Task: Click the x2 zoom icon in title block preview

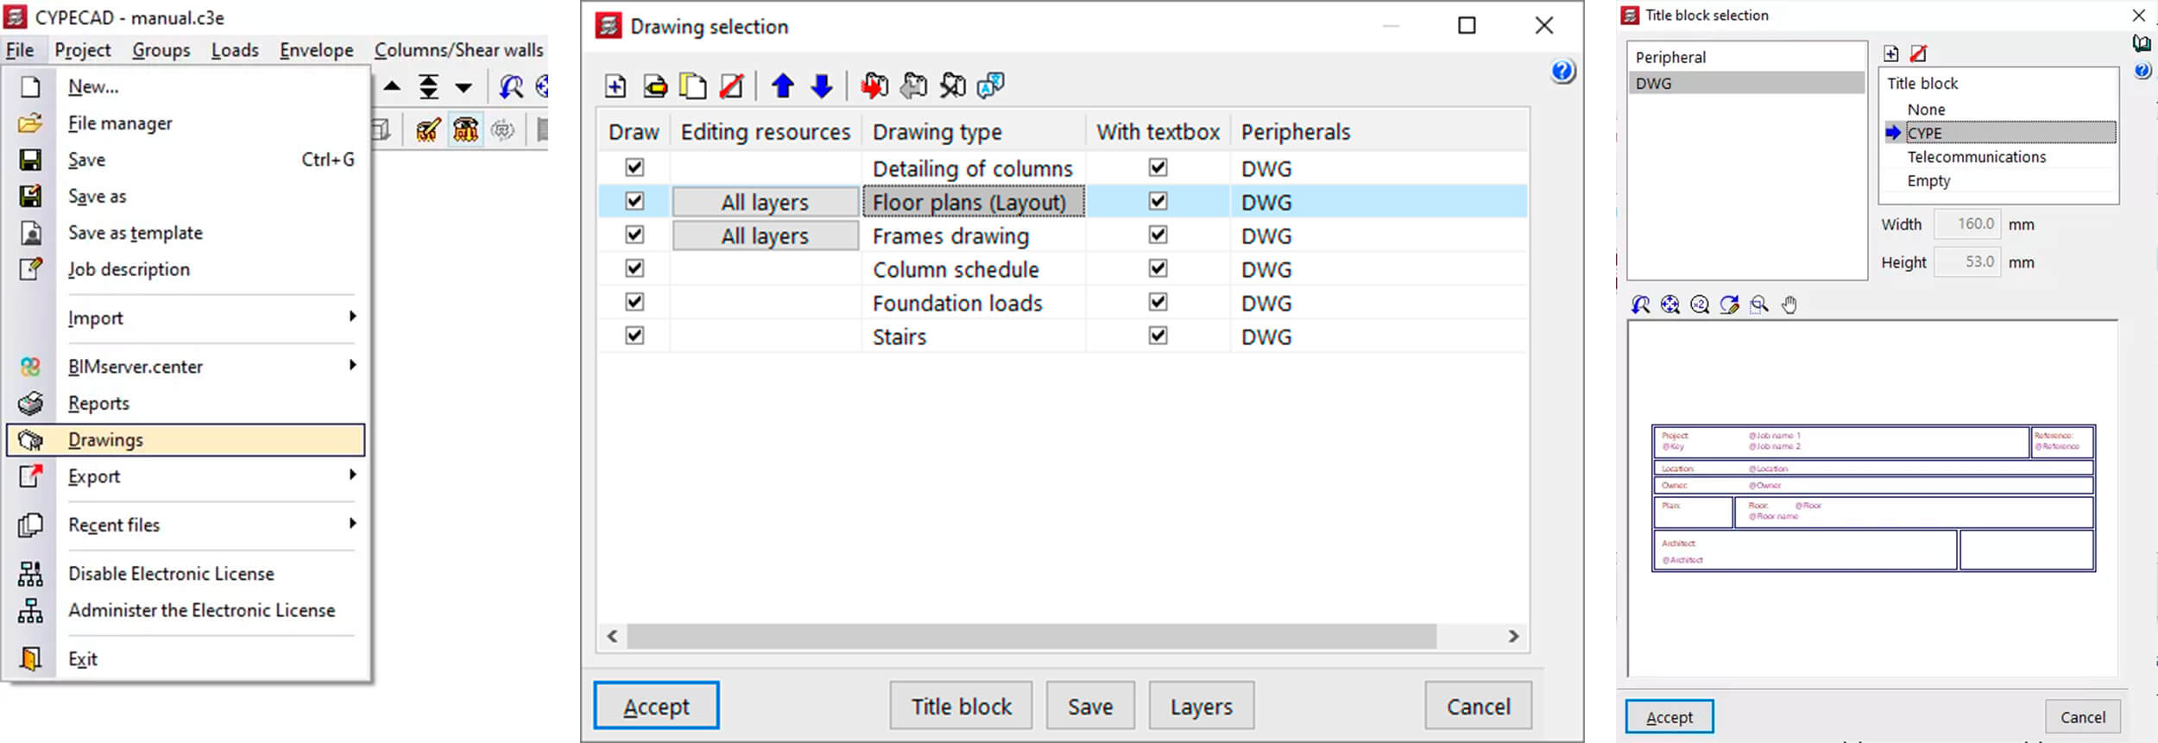Action: [x=1700, y=304]
